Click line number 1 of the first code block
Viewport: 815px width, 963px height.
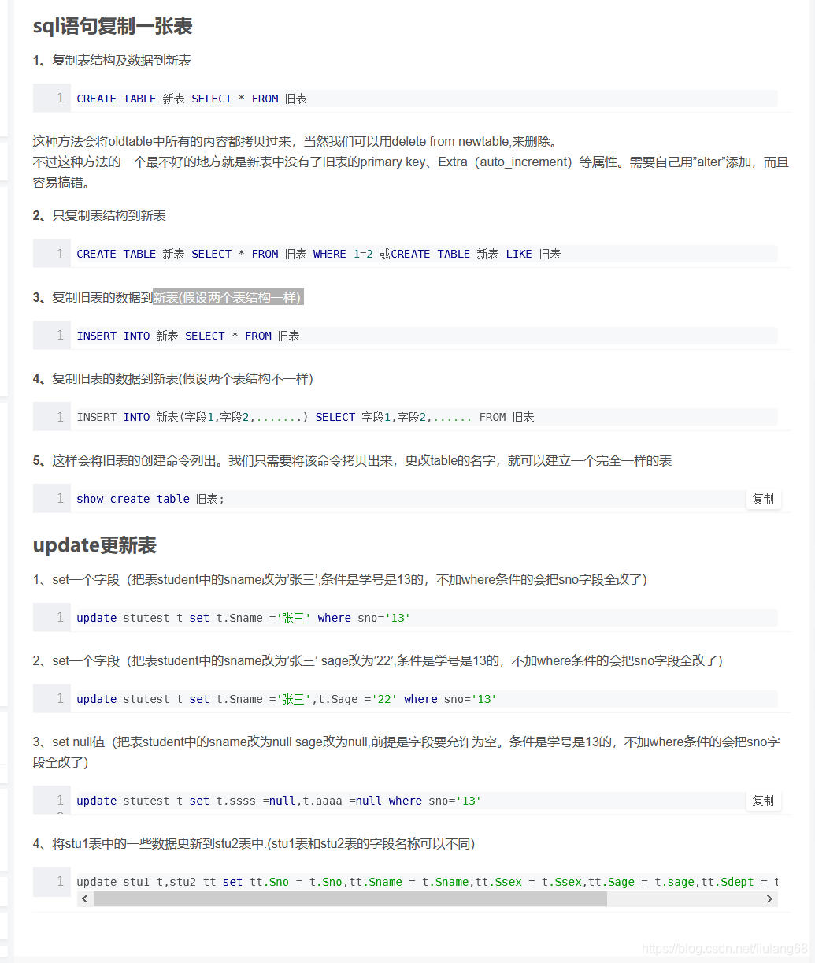pyautogui.click(x=61, y=98)
